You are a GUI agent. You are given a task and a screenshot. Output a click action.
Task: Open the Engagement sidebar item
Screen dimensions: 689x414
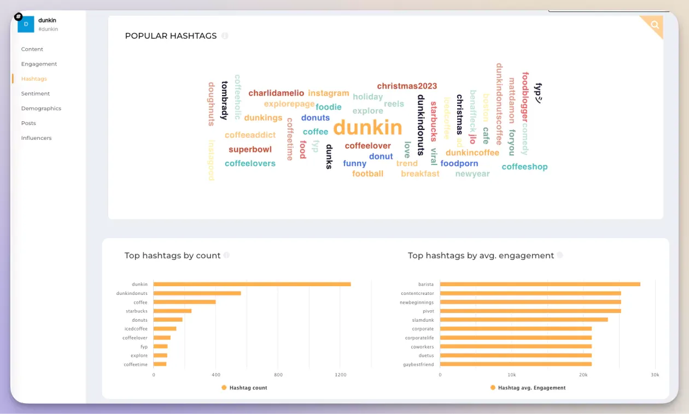click(x=39, y=64)
